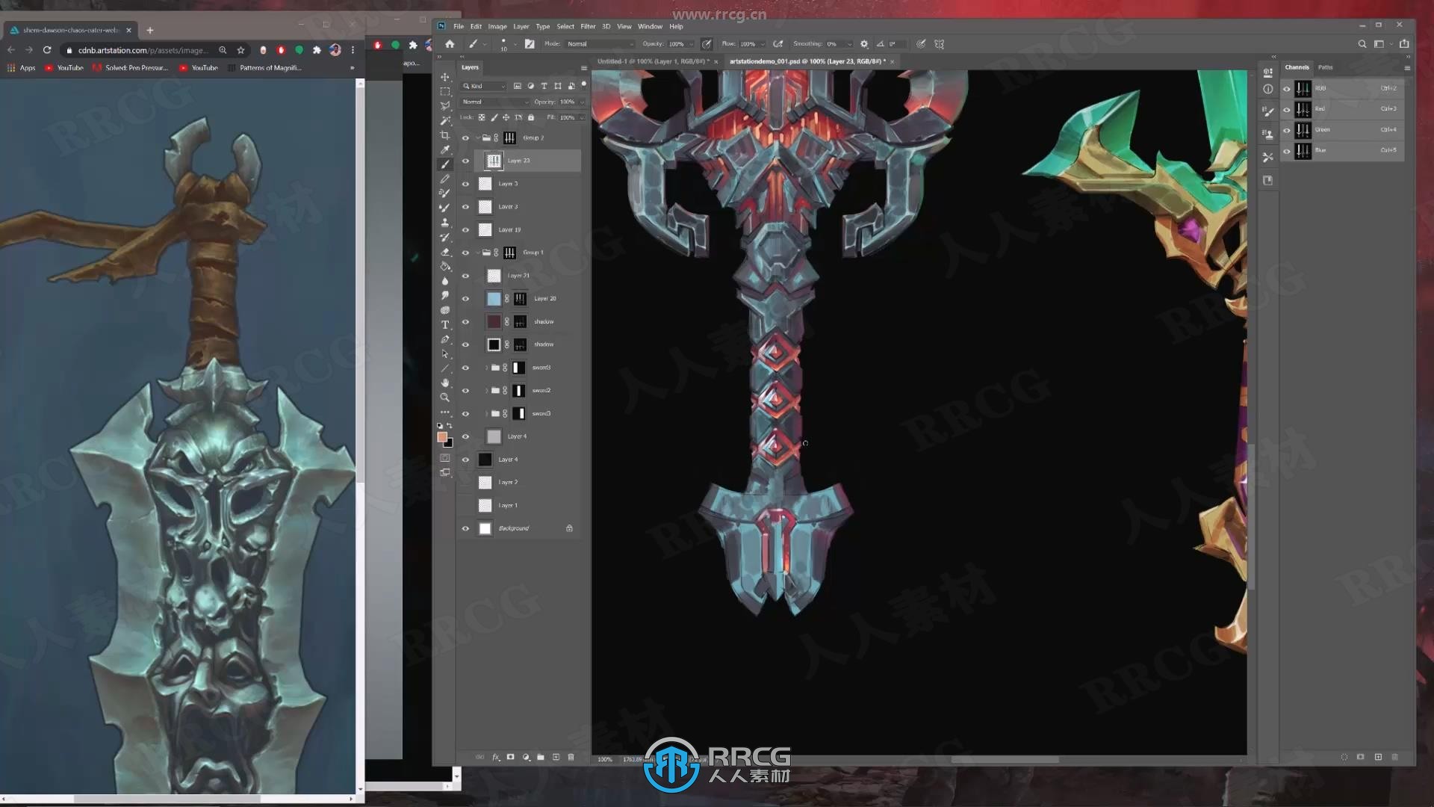Image resolution: width=1434 pixels, height=807 pixels.
Task: Select the Horizontal Type tool
Action: pyautogui.click(x=445, y=325)
